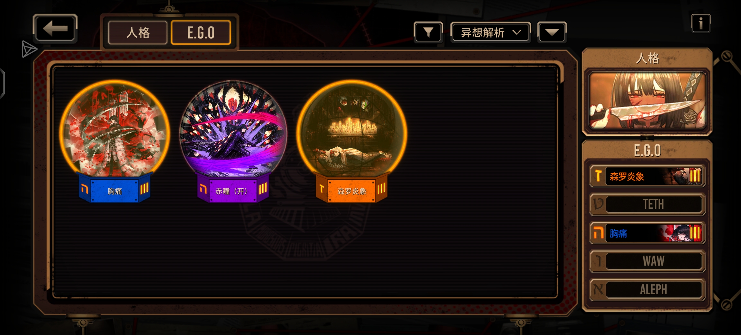Click the equipped 森罗炎象 ZAYIN slot
The image size is (741, 335).
(x=648, y=176)
